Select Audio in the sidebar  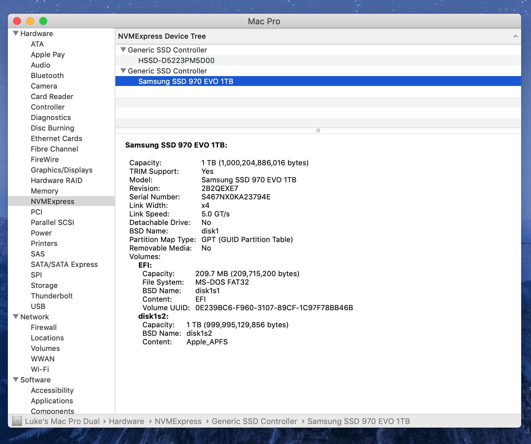click(41, 65)
